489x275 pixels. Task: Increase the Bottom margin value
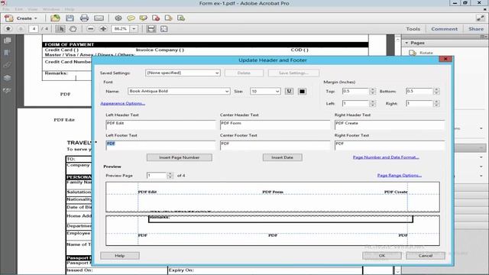(x=436, y=89)
